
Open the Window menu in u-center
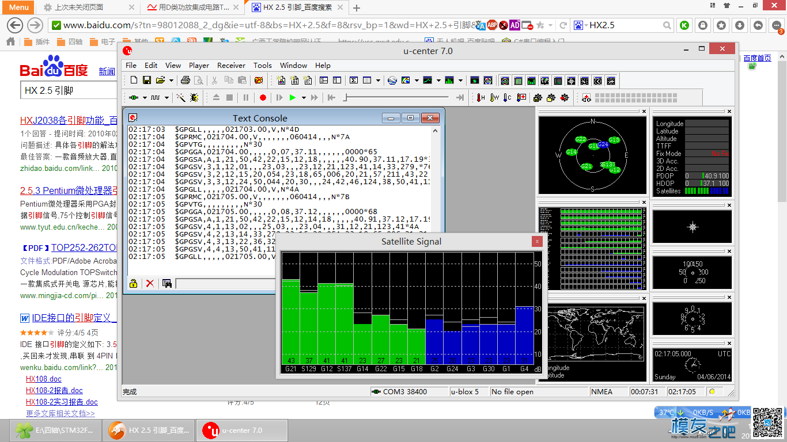pos(294,65)
